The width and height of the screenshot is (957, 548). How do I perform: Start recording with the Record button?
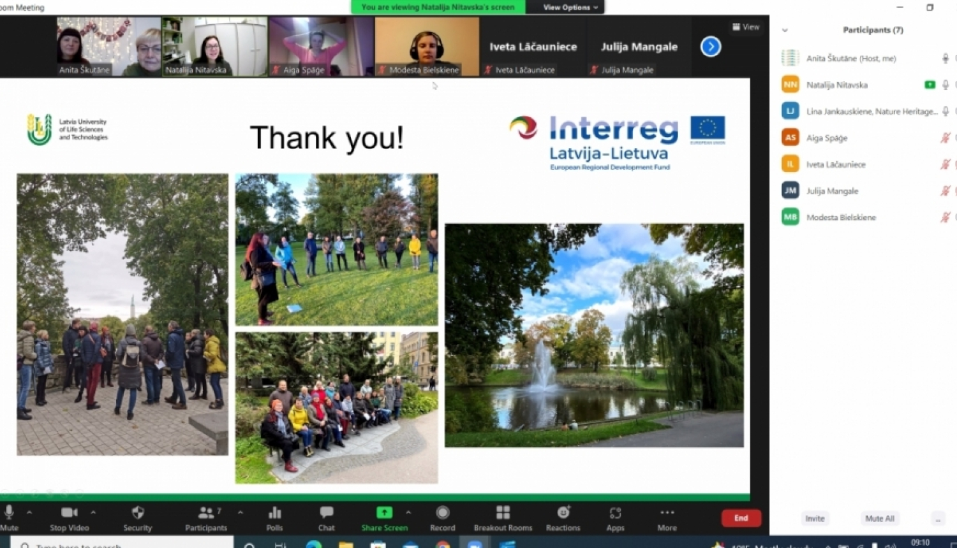[x=442, y=517]
